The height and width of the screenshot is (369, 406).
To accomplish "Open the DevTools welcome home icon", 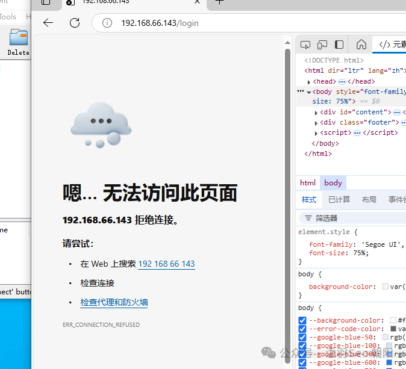I will (361, 45).
